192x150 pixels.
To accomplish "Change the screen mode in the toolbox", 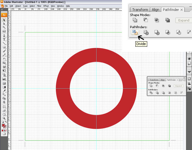I will point(4,134).
